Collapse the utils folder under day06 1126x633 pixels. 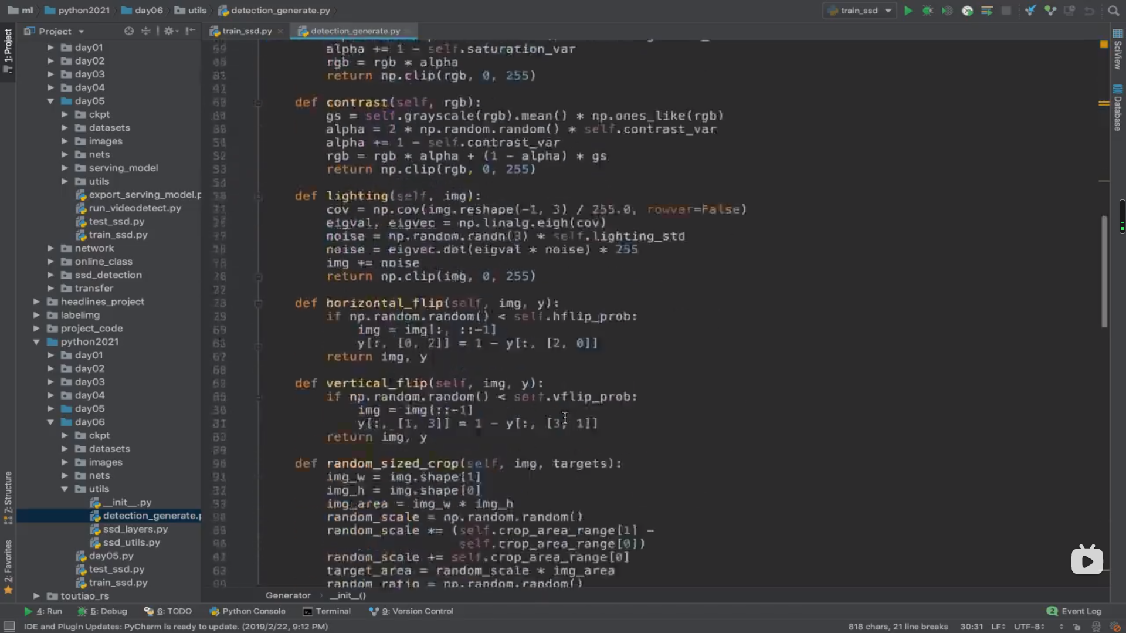65,489
